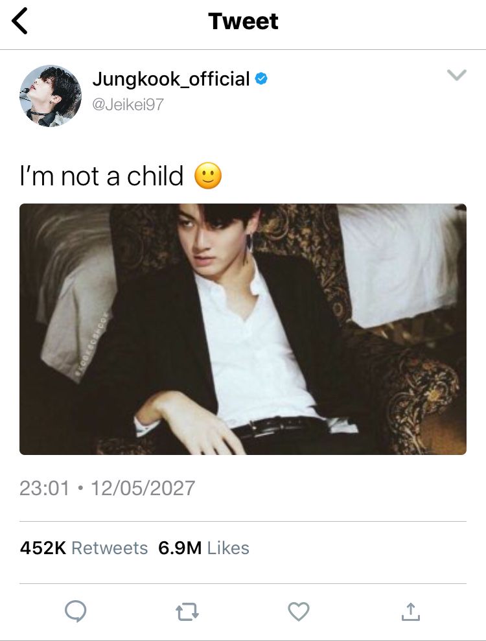Retweet this tweet using the arrows icon

(187, 611)
